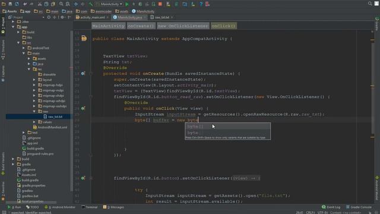The image size is (380, 214).
Task: Open the Gradle Console panel
Action: 359,207
